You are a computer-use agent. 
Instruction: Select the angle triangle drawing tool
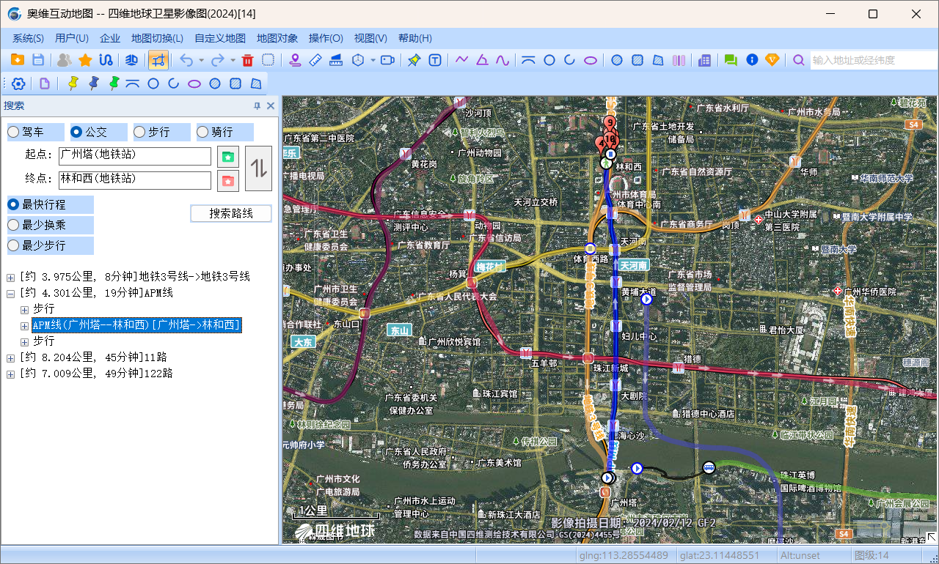(x=482, y=60)
